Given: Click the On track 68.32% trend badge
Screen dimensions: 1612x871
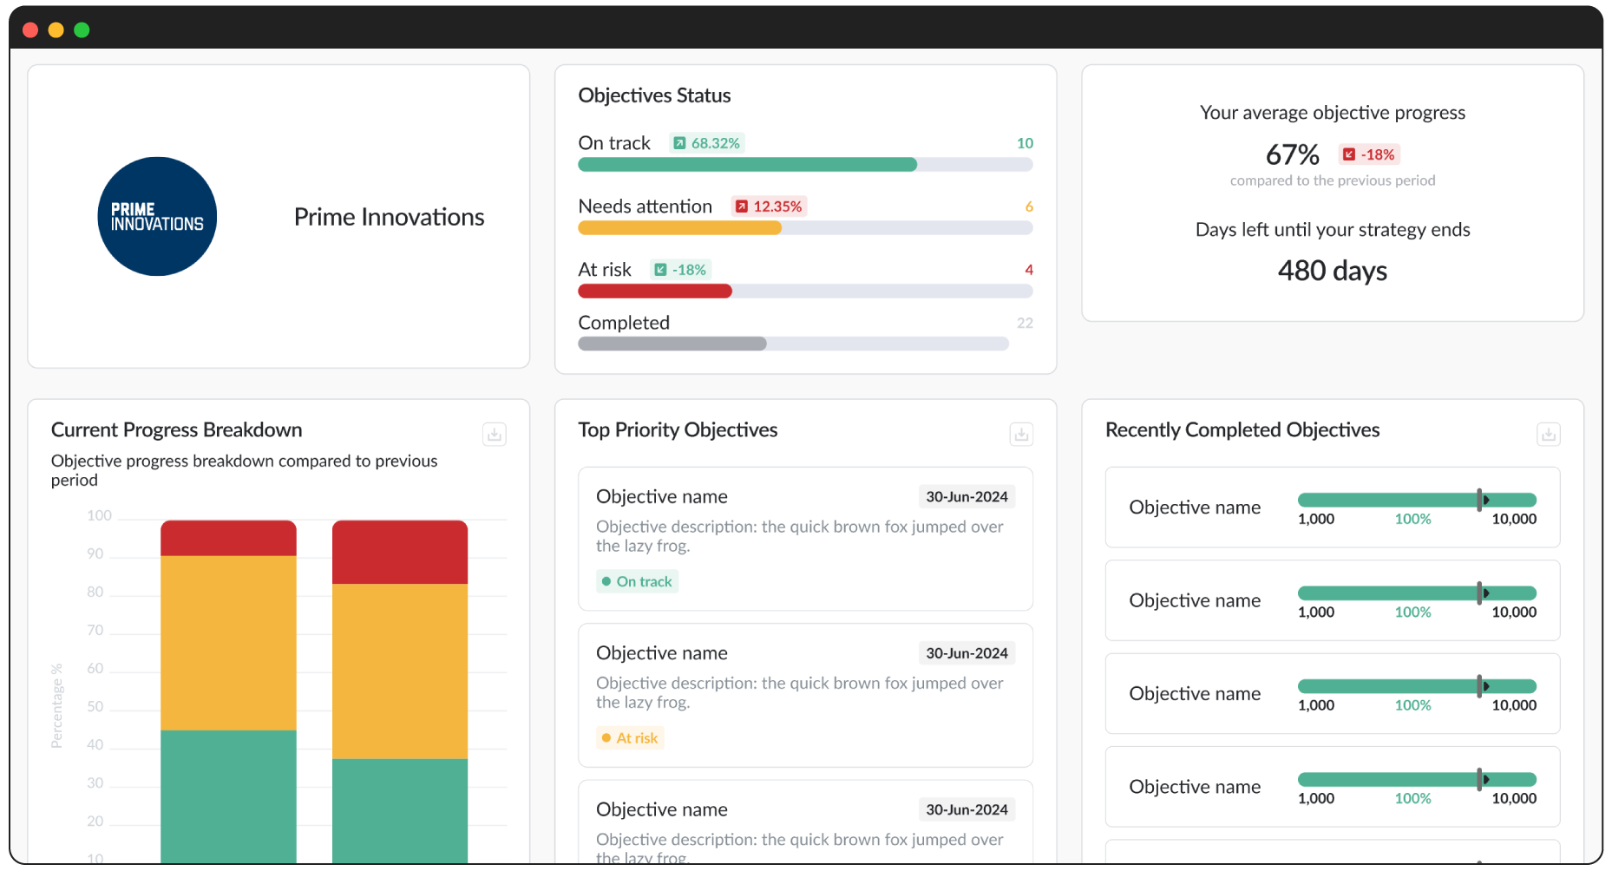Looking at the screenshot, I should click(x=707, y=143).
